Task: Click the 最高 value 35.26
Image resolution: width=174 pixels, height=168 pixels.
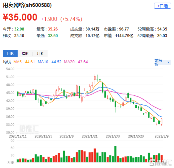Action: (53, 29)
